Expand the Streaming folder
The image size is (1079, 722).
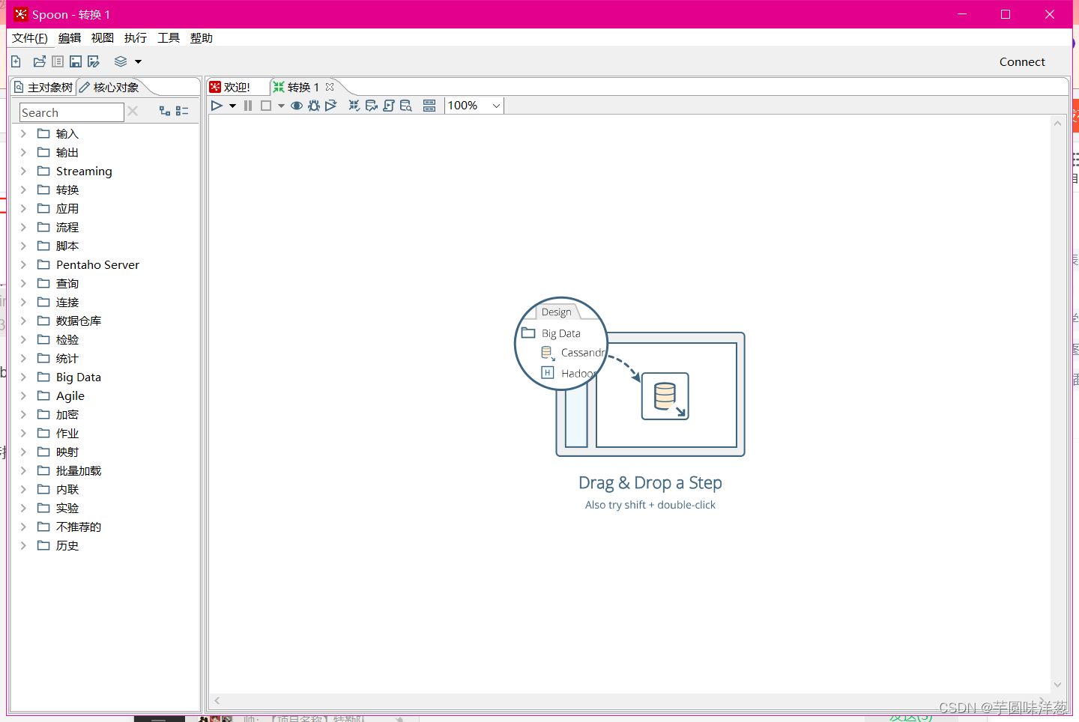click(23, 171)
